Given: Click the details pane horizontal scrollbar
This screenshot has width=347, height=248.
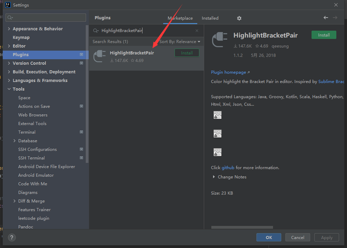Looking at the screenshot, I should [242, 227].
